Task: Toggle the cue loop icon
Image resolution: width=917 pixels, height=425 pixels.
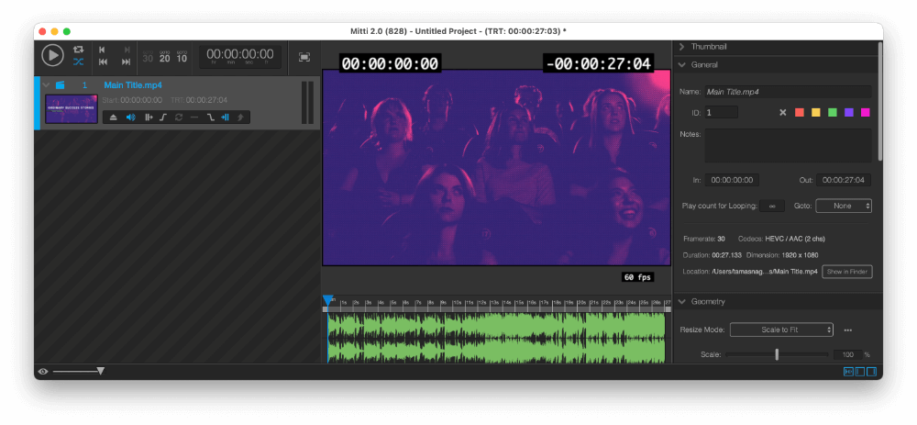Action: click(179, 117)
